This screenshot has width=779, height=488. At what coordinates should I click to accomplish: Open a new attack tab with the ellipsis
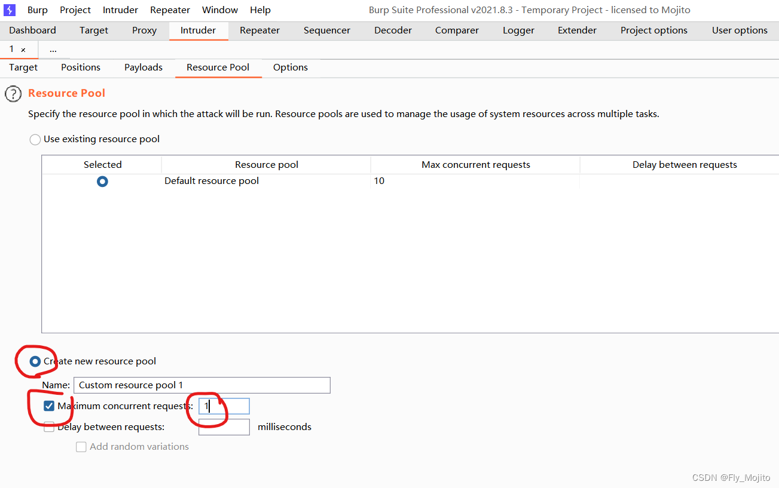pyautogui.click(x=53, y=50)
